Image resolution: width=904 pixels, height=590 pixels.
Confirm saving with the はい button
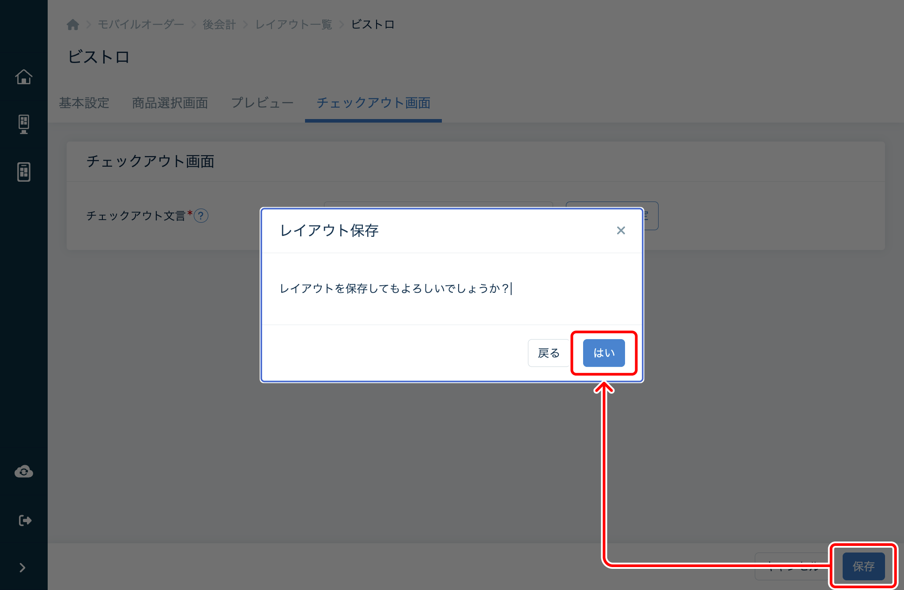(604, 353)
